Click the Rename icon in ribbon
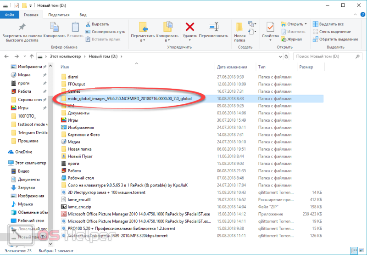 213,27
